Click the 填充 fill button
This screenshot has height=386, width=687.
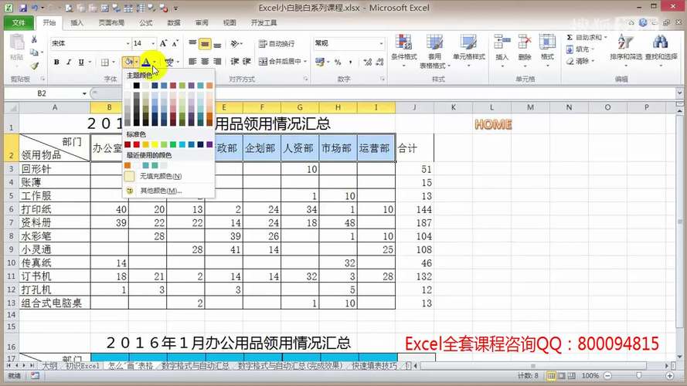tap(580, 49)
